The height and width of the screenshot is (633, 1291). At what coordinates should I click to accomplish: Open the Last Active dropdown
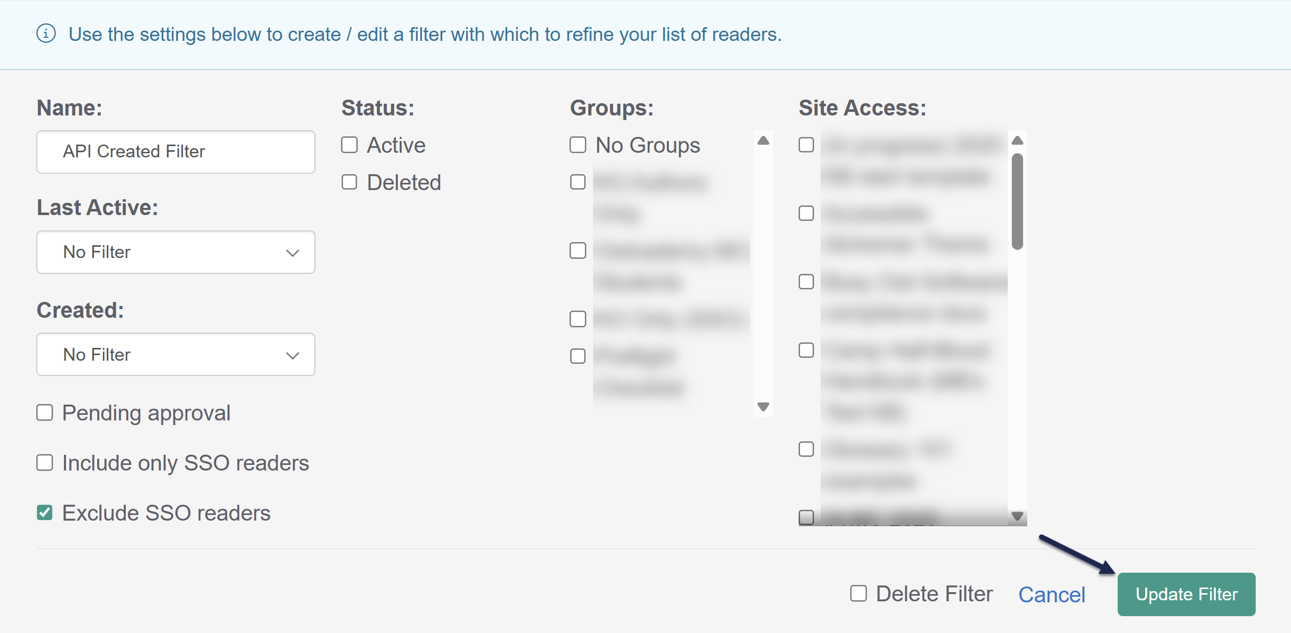pyautogui.click(x=175, y=252)
